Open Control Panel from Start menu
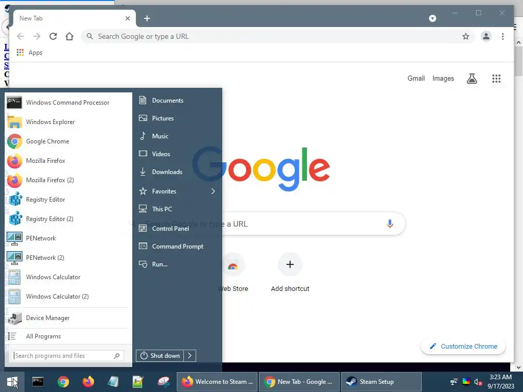The width and height of the screenshot is (523, 392). (177, 228)
